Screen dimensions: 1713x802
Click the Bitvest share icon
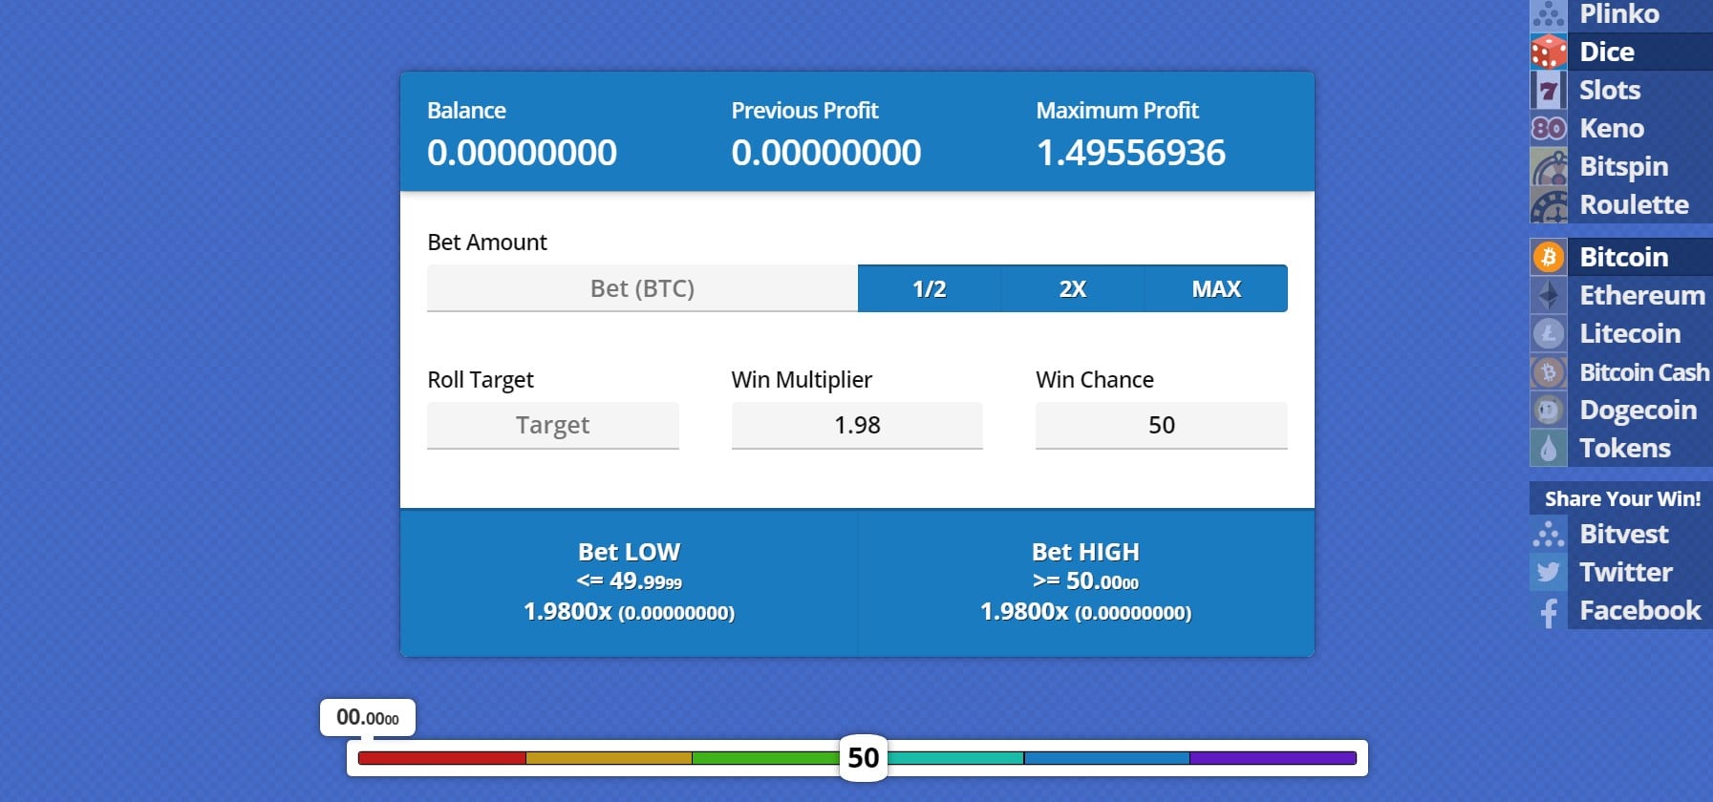(1549, 534)
